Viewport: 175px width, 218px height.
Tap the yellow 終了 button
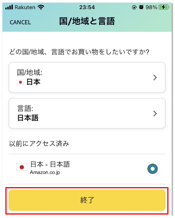pyautogui.click(x=87, y=200)
